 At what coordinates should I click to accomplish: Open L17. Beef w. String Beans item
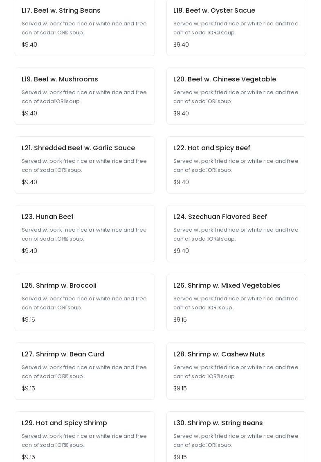click(61, 11)
